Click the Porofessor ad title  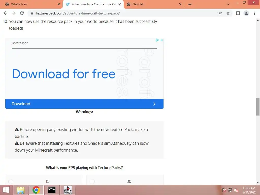click(20, 43)
